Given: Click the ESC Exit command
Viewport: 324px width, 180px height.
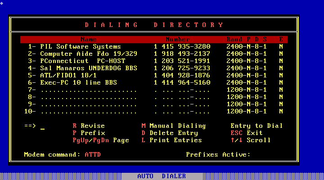Looking at the screenshot, I should 247,133.
